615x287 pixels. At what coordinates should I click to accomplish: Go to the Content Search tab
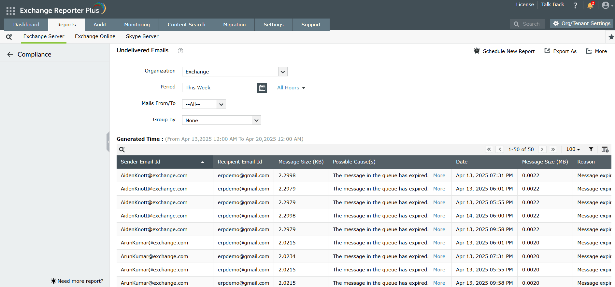pyautogui.click(x=187, y=25)
